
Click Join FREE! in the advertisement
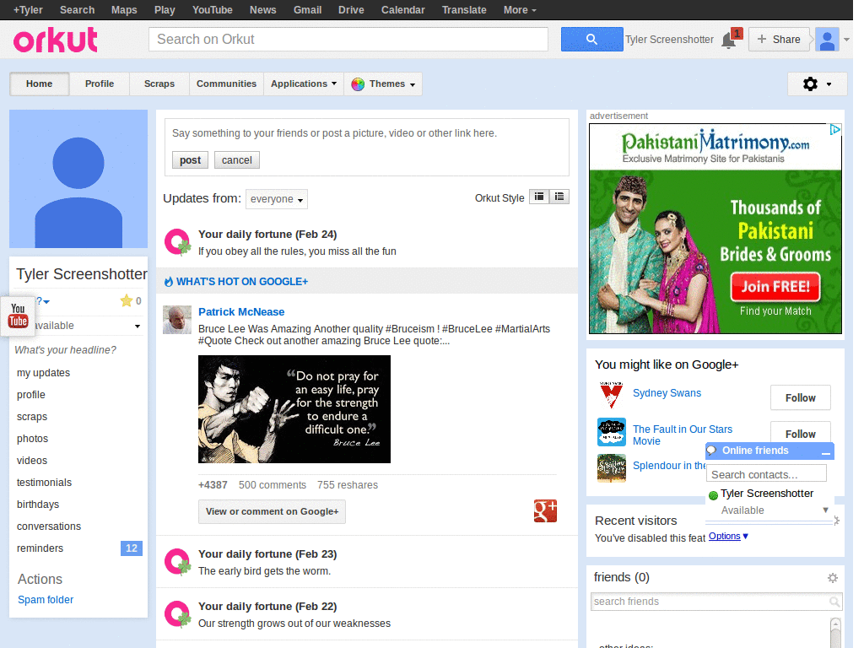click(x=775, y=287)
